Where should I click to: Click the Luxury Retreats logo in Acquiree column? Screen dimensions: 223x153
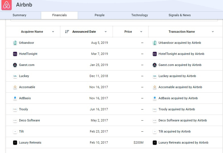[x=15, y=143]
